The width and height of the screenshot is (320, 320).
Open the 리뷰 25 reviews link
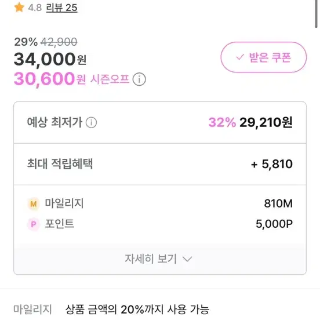coord(61,8)
